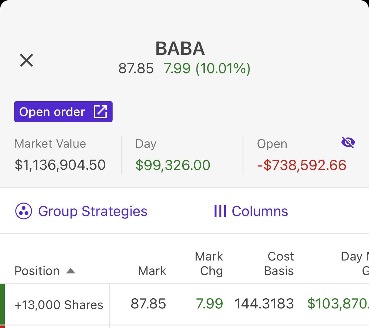Image resolution: width=369 pixels, height=328 pixels.
Task: Click the green indicator bar beside shares row
Action: 2,304
